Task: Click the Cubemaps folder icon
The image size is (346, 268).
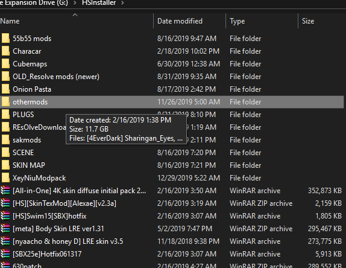Action: point(5,63)
